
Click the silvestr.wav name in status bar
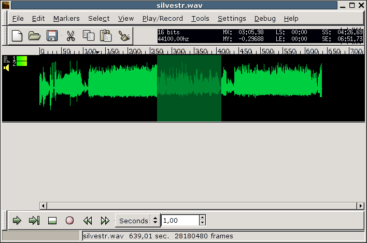[103, 236]
